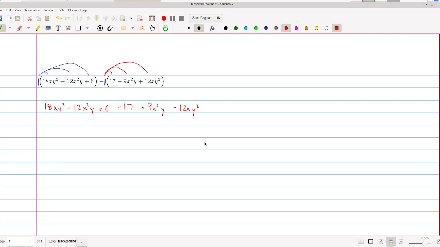Click the Copy icon
The image size is (440, 247).
tap(38, 18)
